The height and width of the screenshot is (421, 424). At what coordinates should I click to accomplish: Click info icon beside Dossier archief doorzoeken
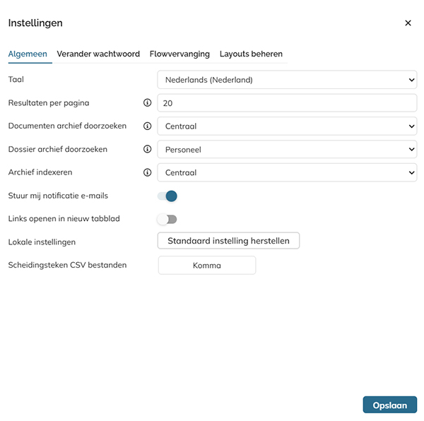pos(148,149)
